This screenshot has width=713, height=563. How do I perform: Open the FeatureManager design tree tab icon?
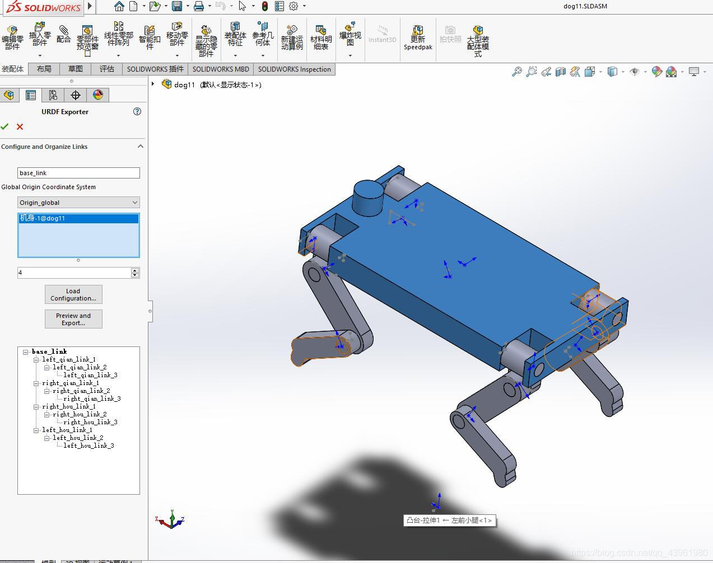point(8,95)
